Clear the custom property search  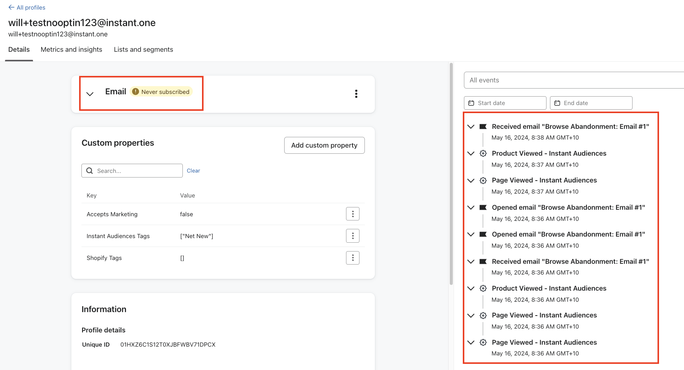click(x=193, y=171)
